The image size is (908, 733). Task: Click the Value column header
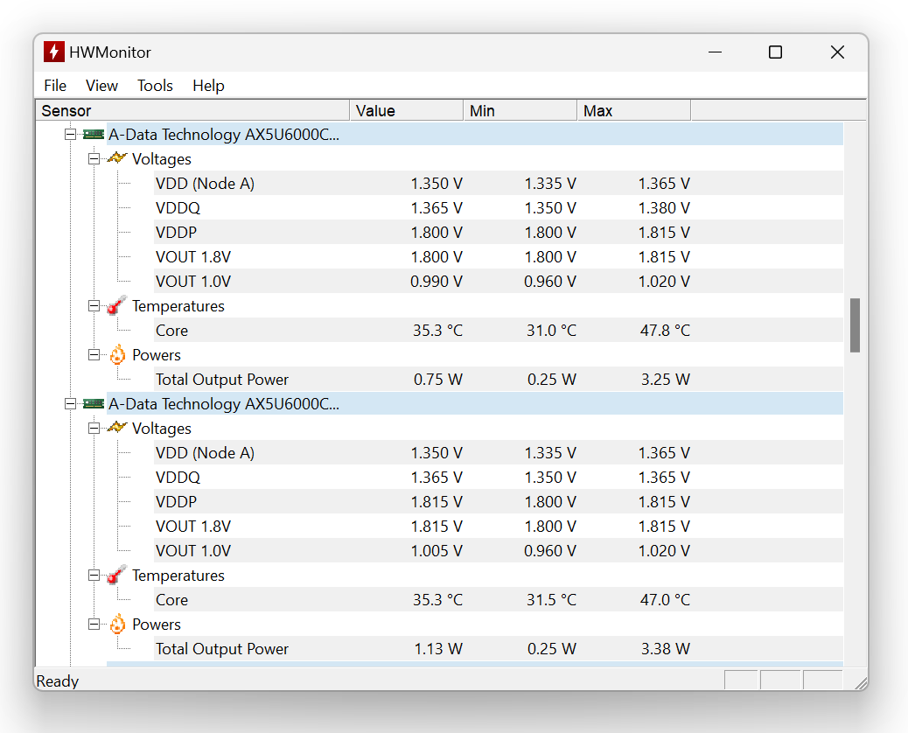tap(406, 111)
